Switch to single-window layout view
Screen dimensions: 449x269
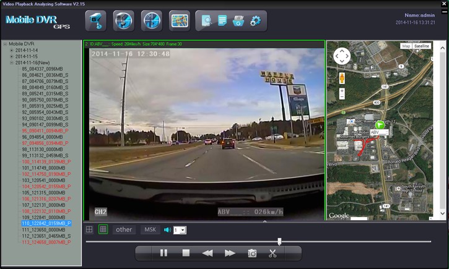point(89,229)
